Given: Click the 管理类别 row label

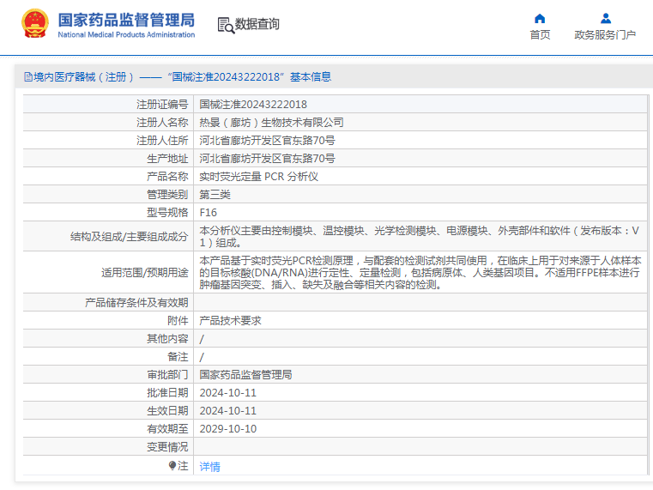Looking at the screenshot, I should pos(167,195).
